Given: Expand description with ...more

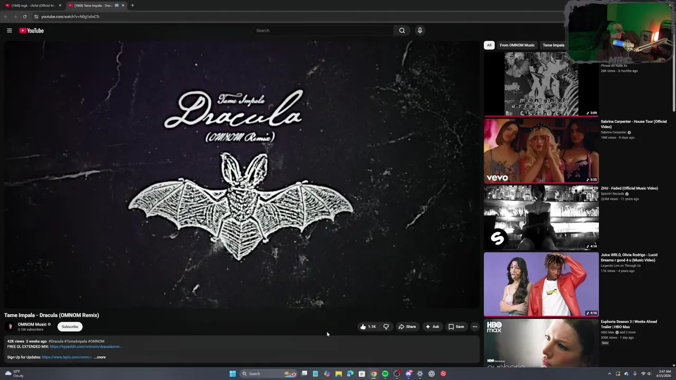Looking at the screenshot, I should click(100, 357).
